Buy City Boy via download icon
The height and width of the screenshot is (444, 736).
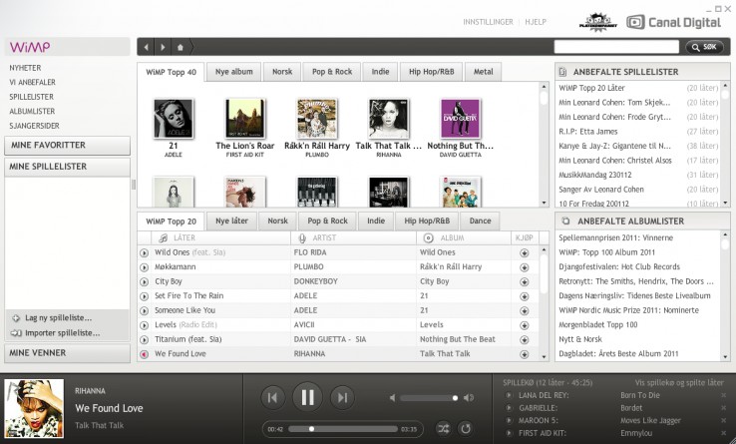click(525, 282)
